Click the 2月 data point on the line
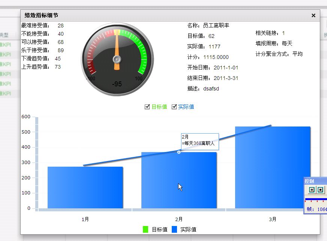Screen dimensions: 327x241 click(179, 152)
